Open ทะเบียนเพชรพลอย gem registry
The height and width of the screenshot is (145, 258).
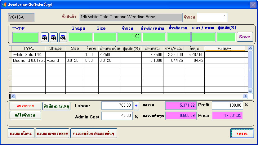tap(52, 133)
